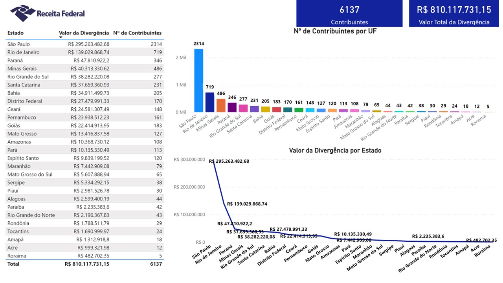Select the Bahia table row
503x283 pixels.
coord(85,93)
